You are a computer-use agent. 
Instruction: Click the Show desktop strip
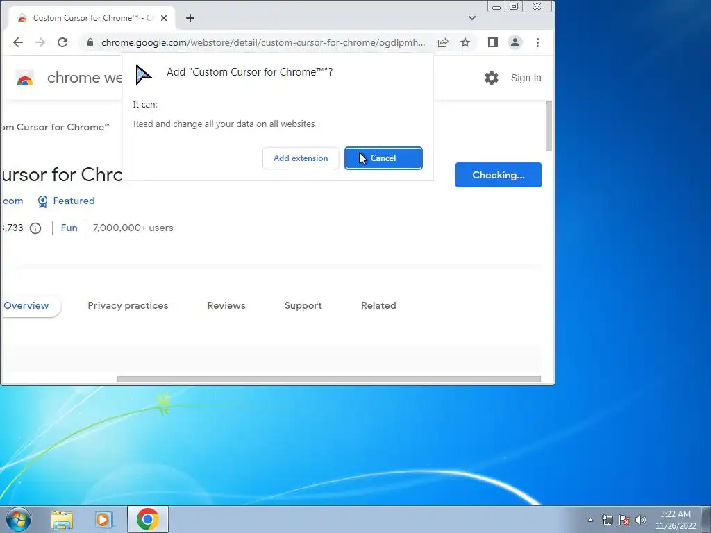(x=706, y=519)
